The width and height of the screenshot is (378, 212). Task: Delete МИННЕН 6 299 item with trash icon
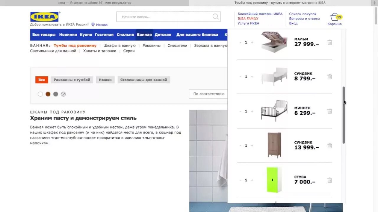point(330,111)
